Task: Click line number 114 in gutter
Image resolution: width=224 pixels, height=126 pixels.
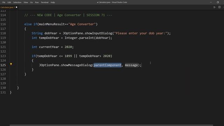Action: point(3,15)
